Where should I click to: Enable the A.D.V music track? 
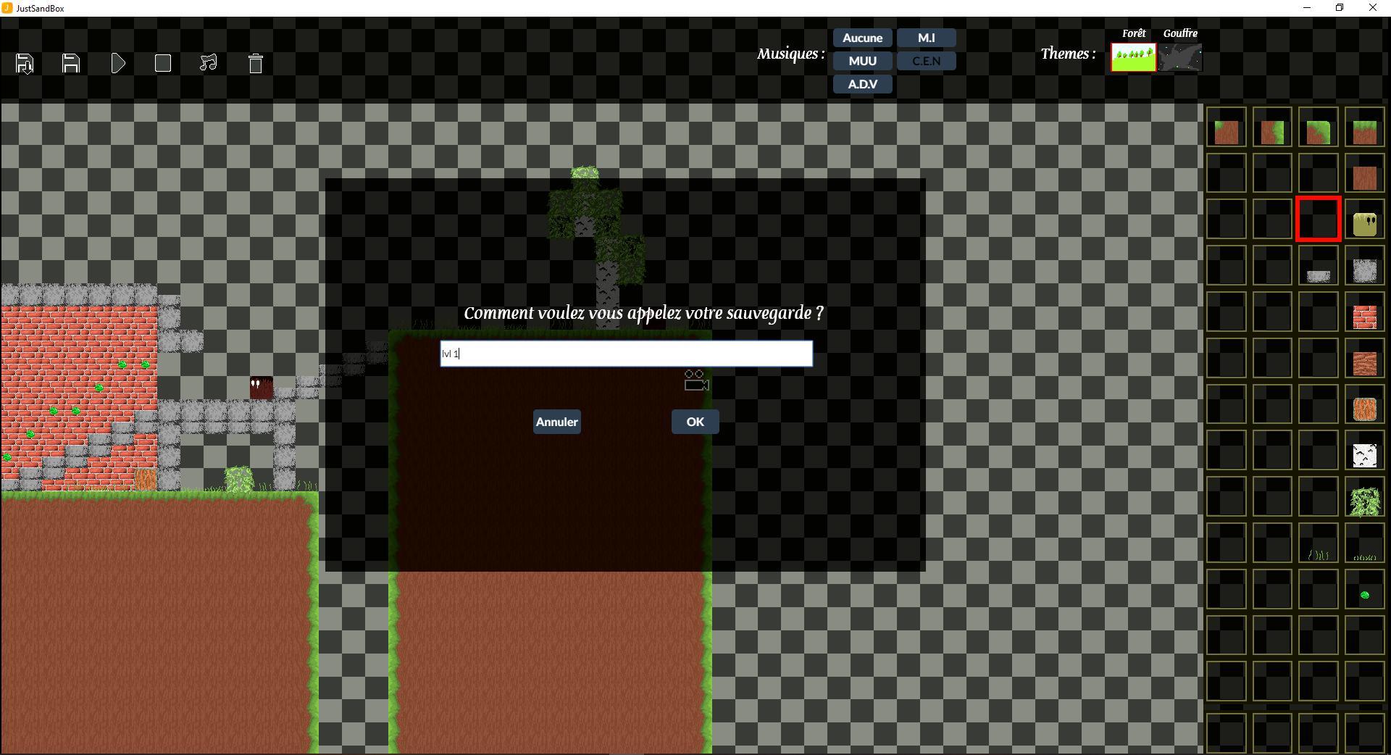861,84
